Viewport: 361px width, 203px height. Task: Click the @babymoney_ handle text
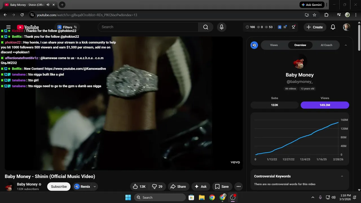click(x=300, y=81)
